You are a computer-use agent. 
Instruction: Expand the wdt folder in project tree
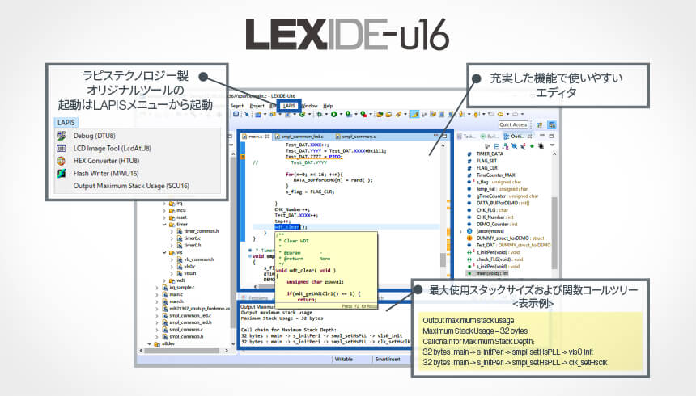point(164,280)
